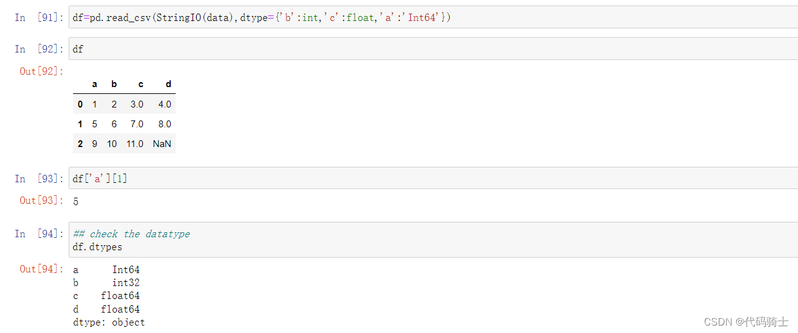This screenshot has height=333, width=798.
Task: Click the In [91] prompt label
Action: pos(39,17)
